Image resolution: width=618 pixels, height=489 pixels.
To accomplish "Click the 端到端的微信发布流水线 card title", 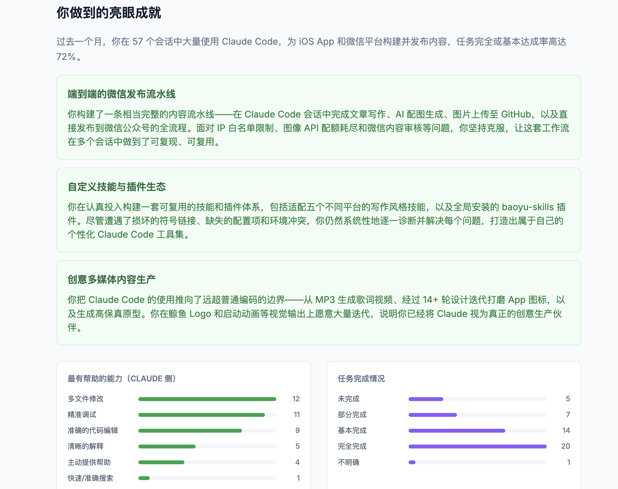I will pyautogui.click(x=121, y=94).
